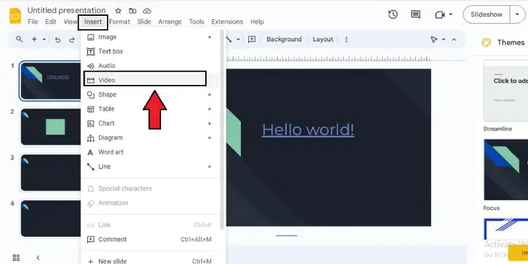This screenshot has width=528, height=264.
Task: Expand the Chart submenu
Action: (x=210, y=124)
